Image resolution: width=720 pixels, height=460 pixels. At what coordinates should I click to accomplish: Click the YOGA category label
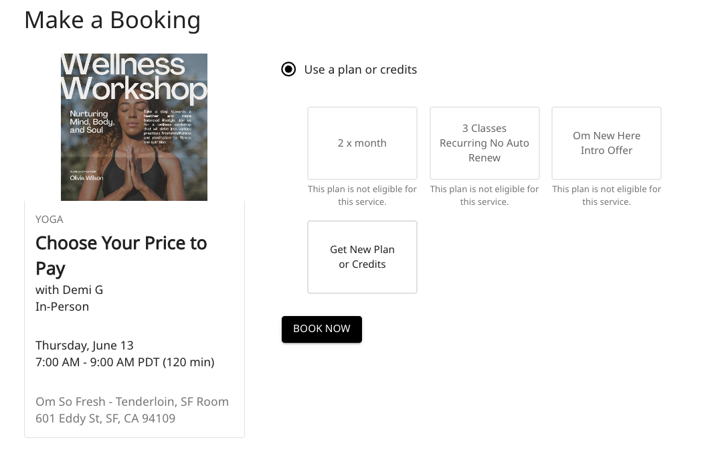50,220
